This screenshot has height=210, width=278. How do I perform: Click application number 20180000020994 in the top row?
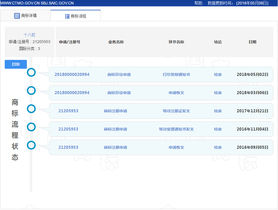pos(72,75)
